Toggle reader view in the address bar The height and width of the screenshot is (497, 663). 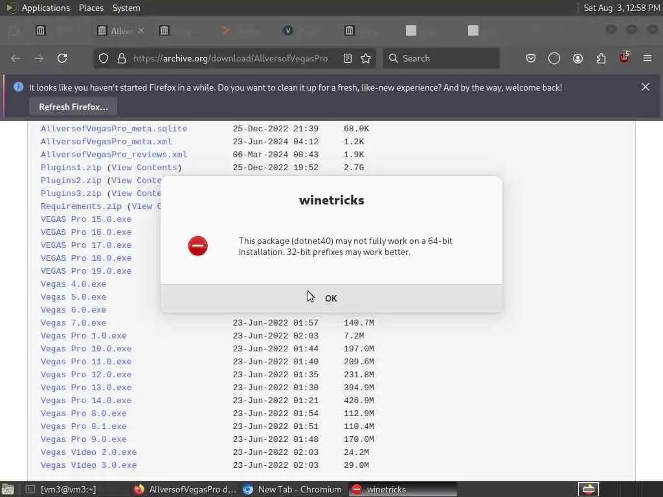point(348,58)
